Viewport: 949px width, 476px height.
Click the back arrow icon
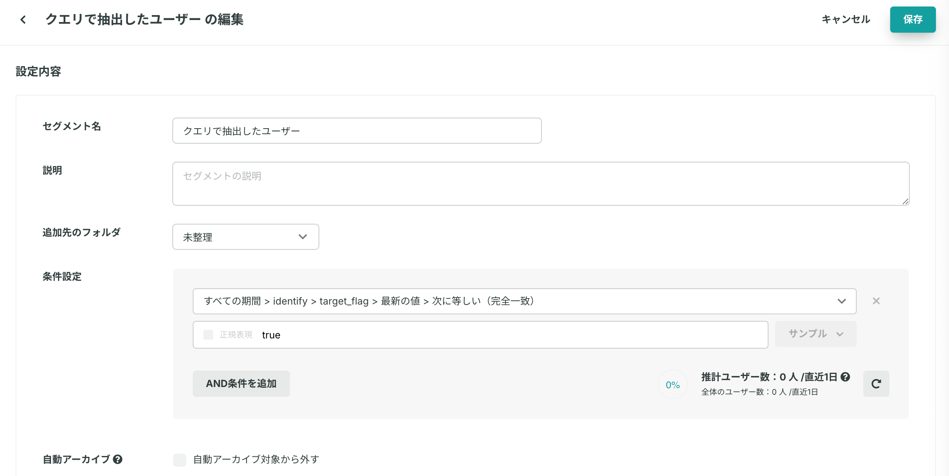23,20
